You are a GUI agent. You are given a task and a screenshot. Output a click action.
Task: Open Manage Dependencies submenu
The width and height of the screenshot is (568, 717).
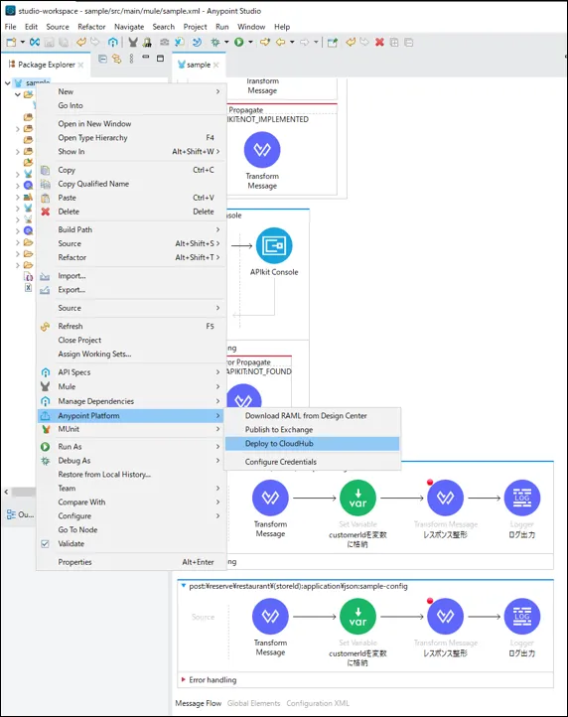[132, 401]
